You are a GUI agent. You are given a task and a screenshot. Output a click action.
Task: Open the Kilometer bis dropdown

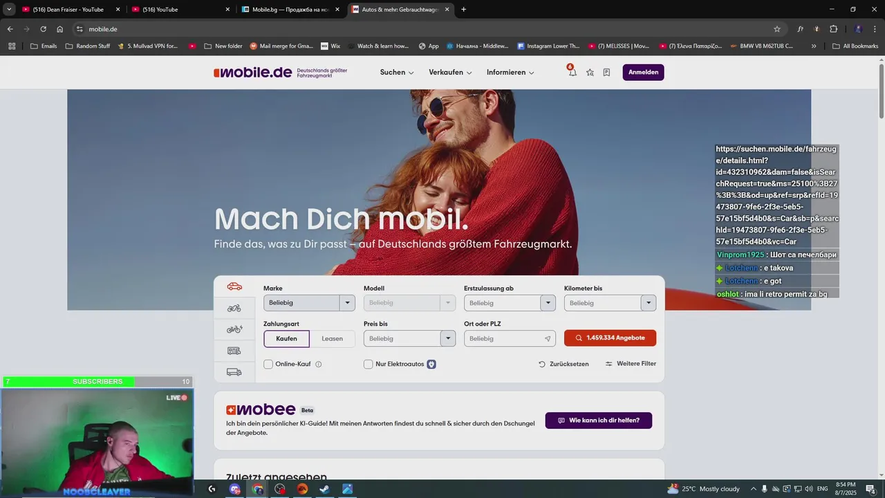point(610,303)
